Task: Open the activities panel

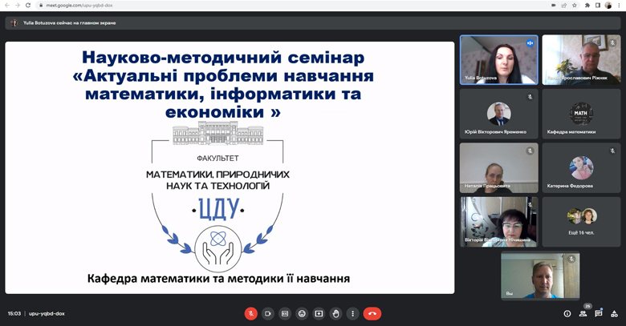Action: [614, 314]
